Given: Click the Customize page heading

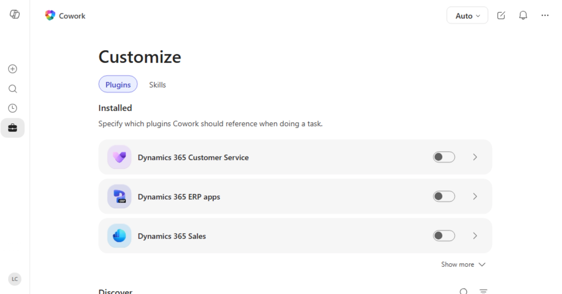Looking at the screenshot, I should point(140,57).
